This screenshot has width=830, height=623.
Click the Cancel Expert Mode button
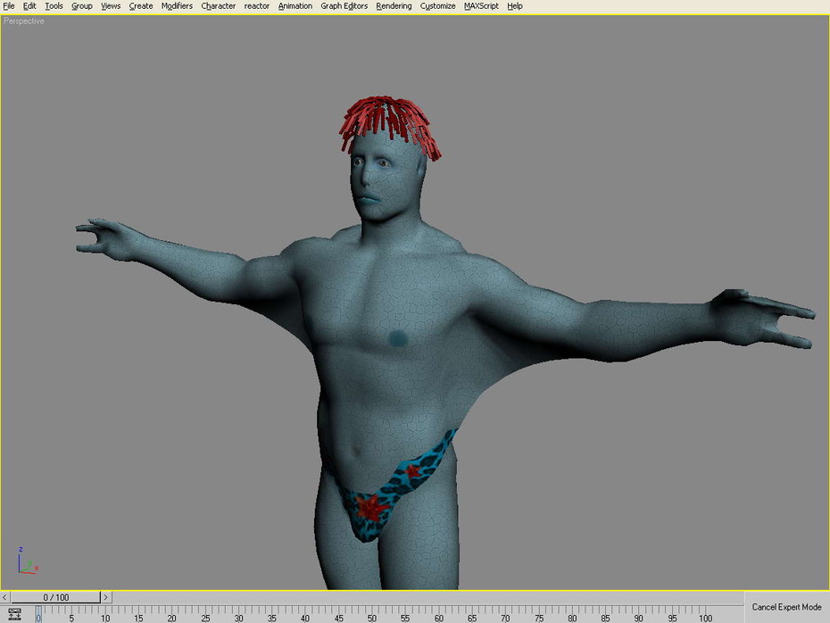(x=786, y=607)
